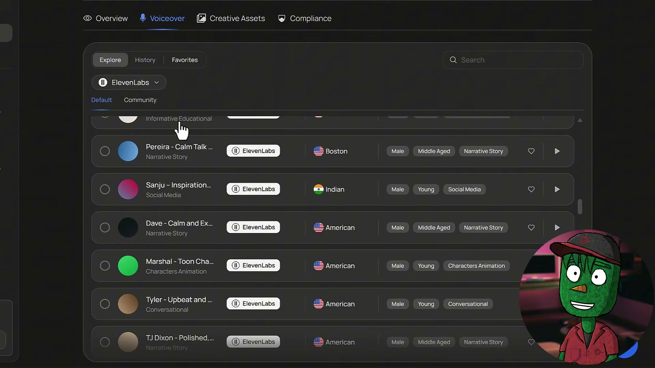Screen dimensions: 655x368
Task: Choose the Tyler voice radio button
Action: 105,304
